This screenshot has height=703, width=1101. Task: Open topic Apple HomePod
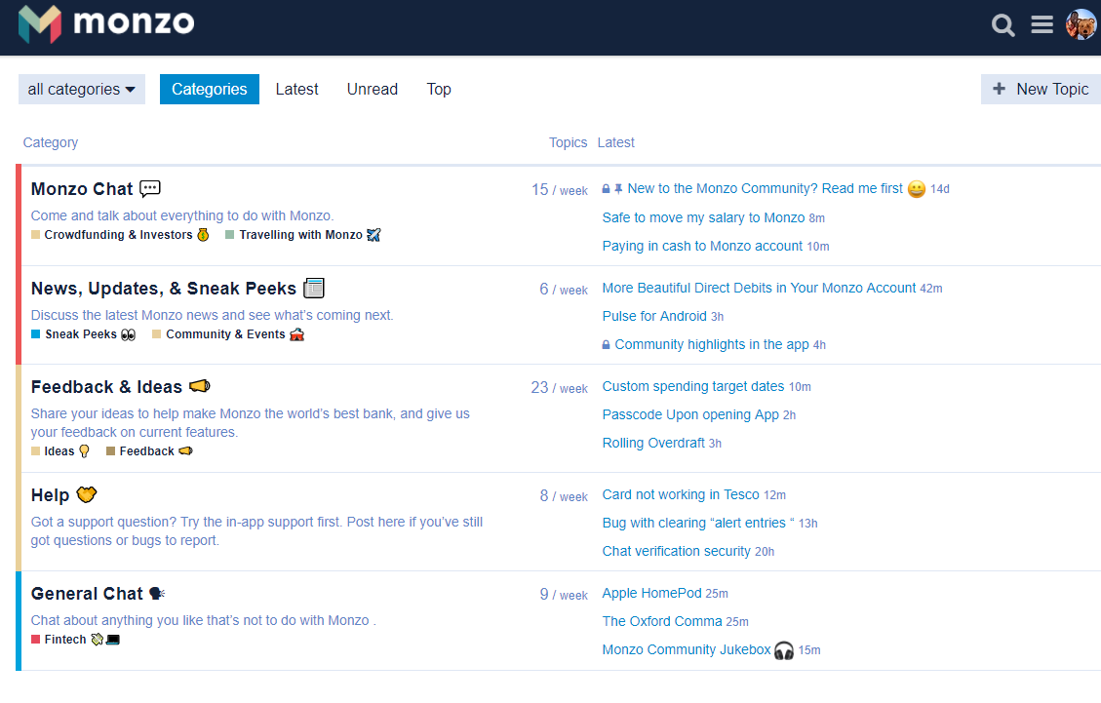pos(651,593)
